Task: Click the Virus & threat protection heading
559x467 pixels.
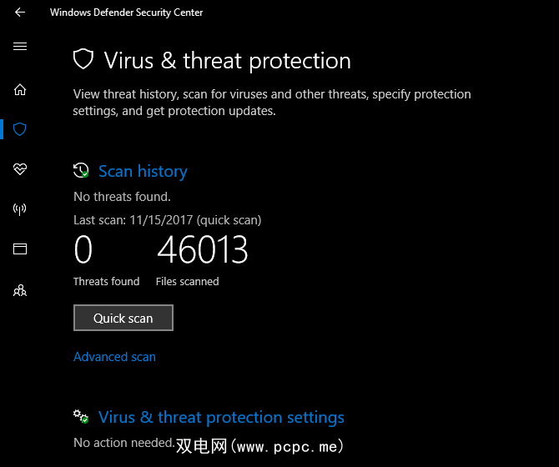Action: point(227,61)
